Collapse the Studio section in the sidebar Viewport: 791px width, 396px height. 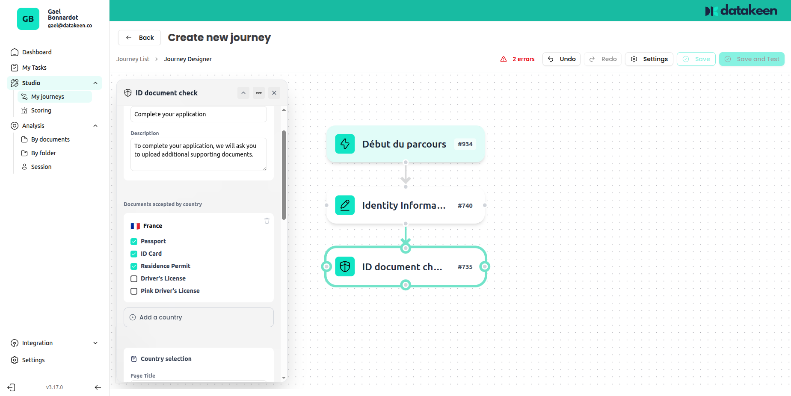click(x=95, y=83)
